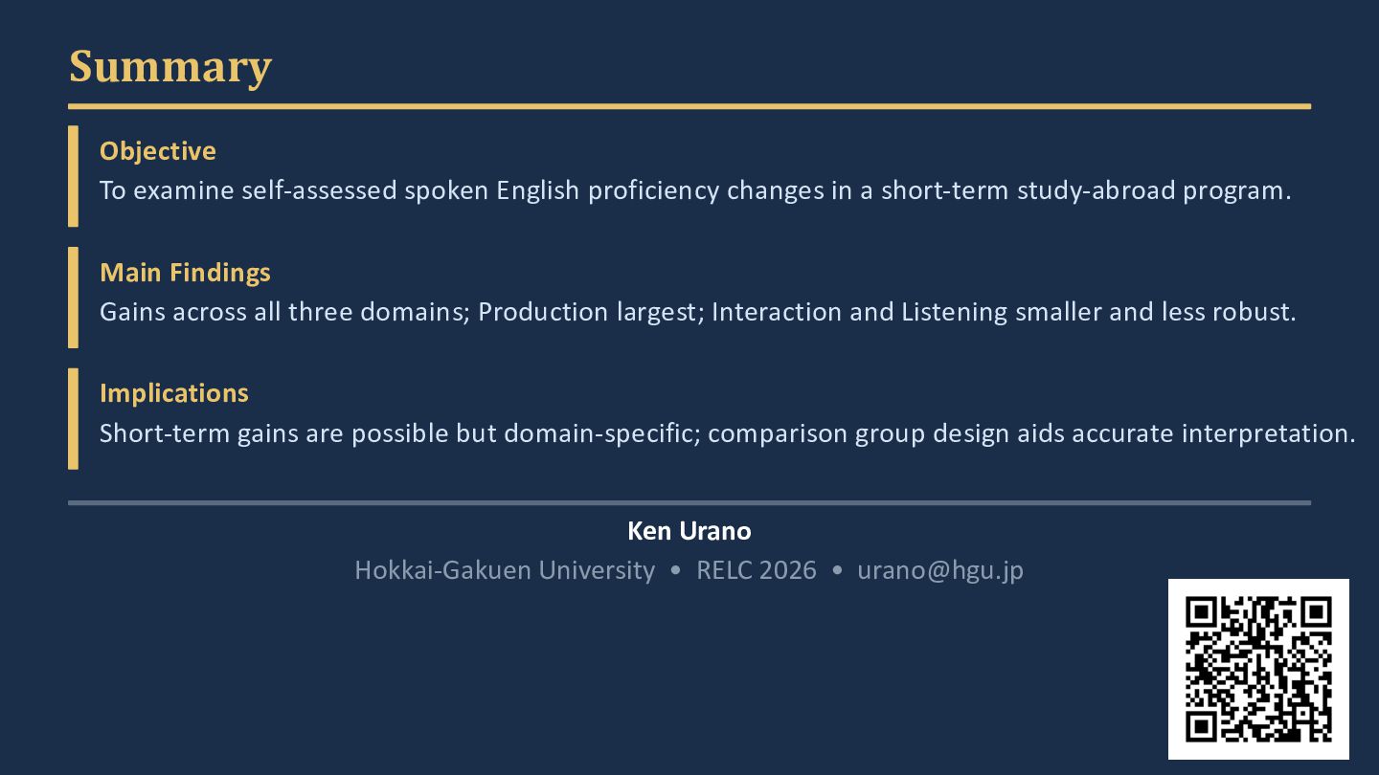The image size is (1379, 775).
Task: Click the sentence starting 'To examine self-assessed'
Action: coord(695,190)
